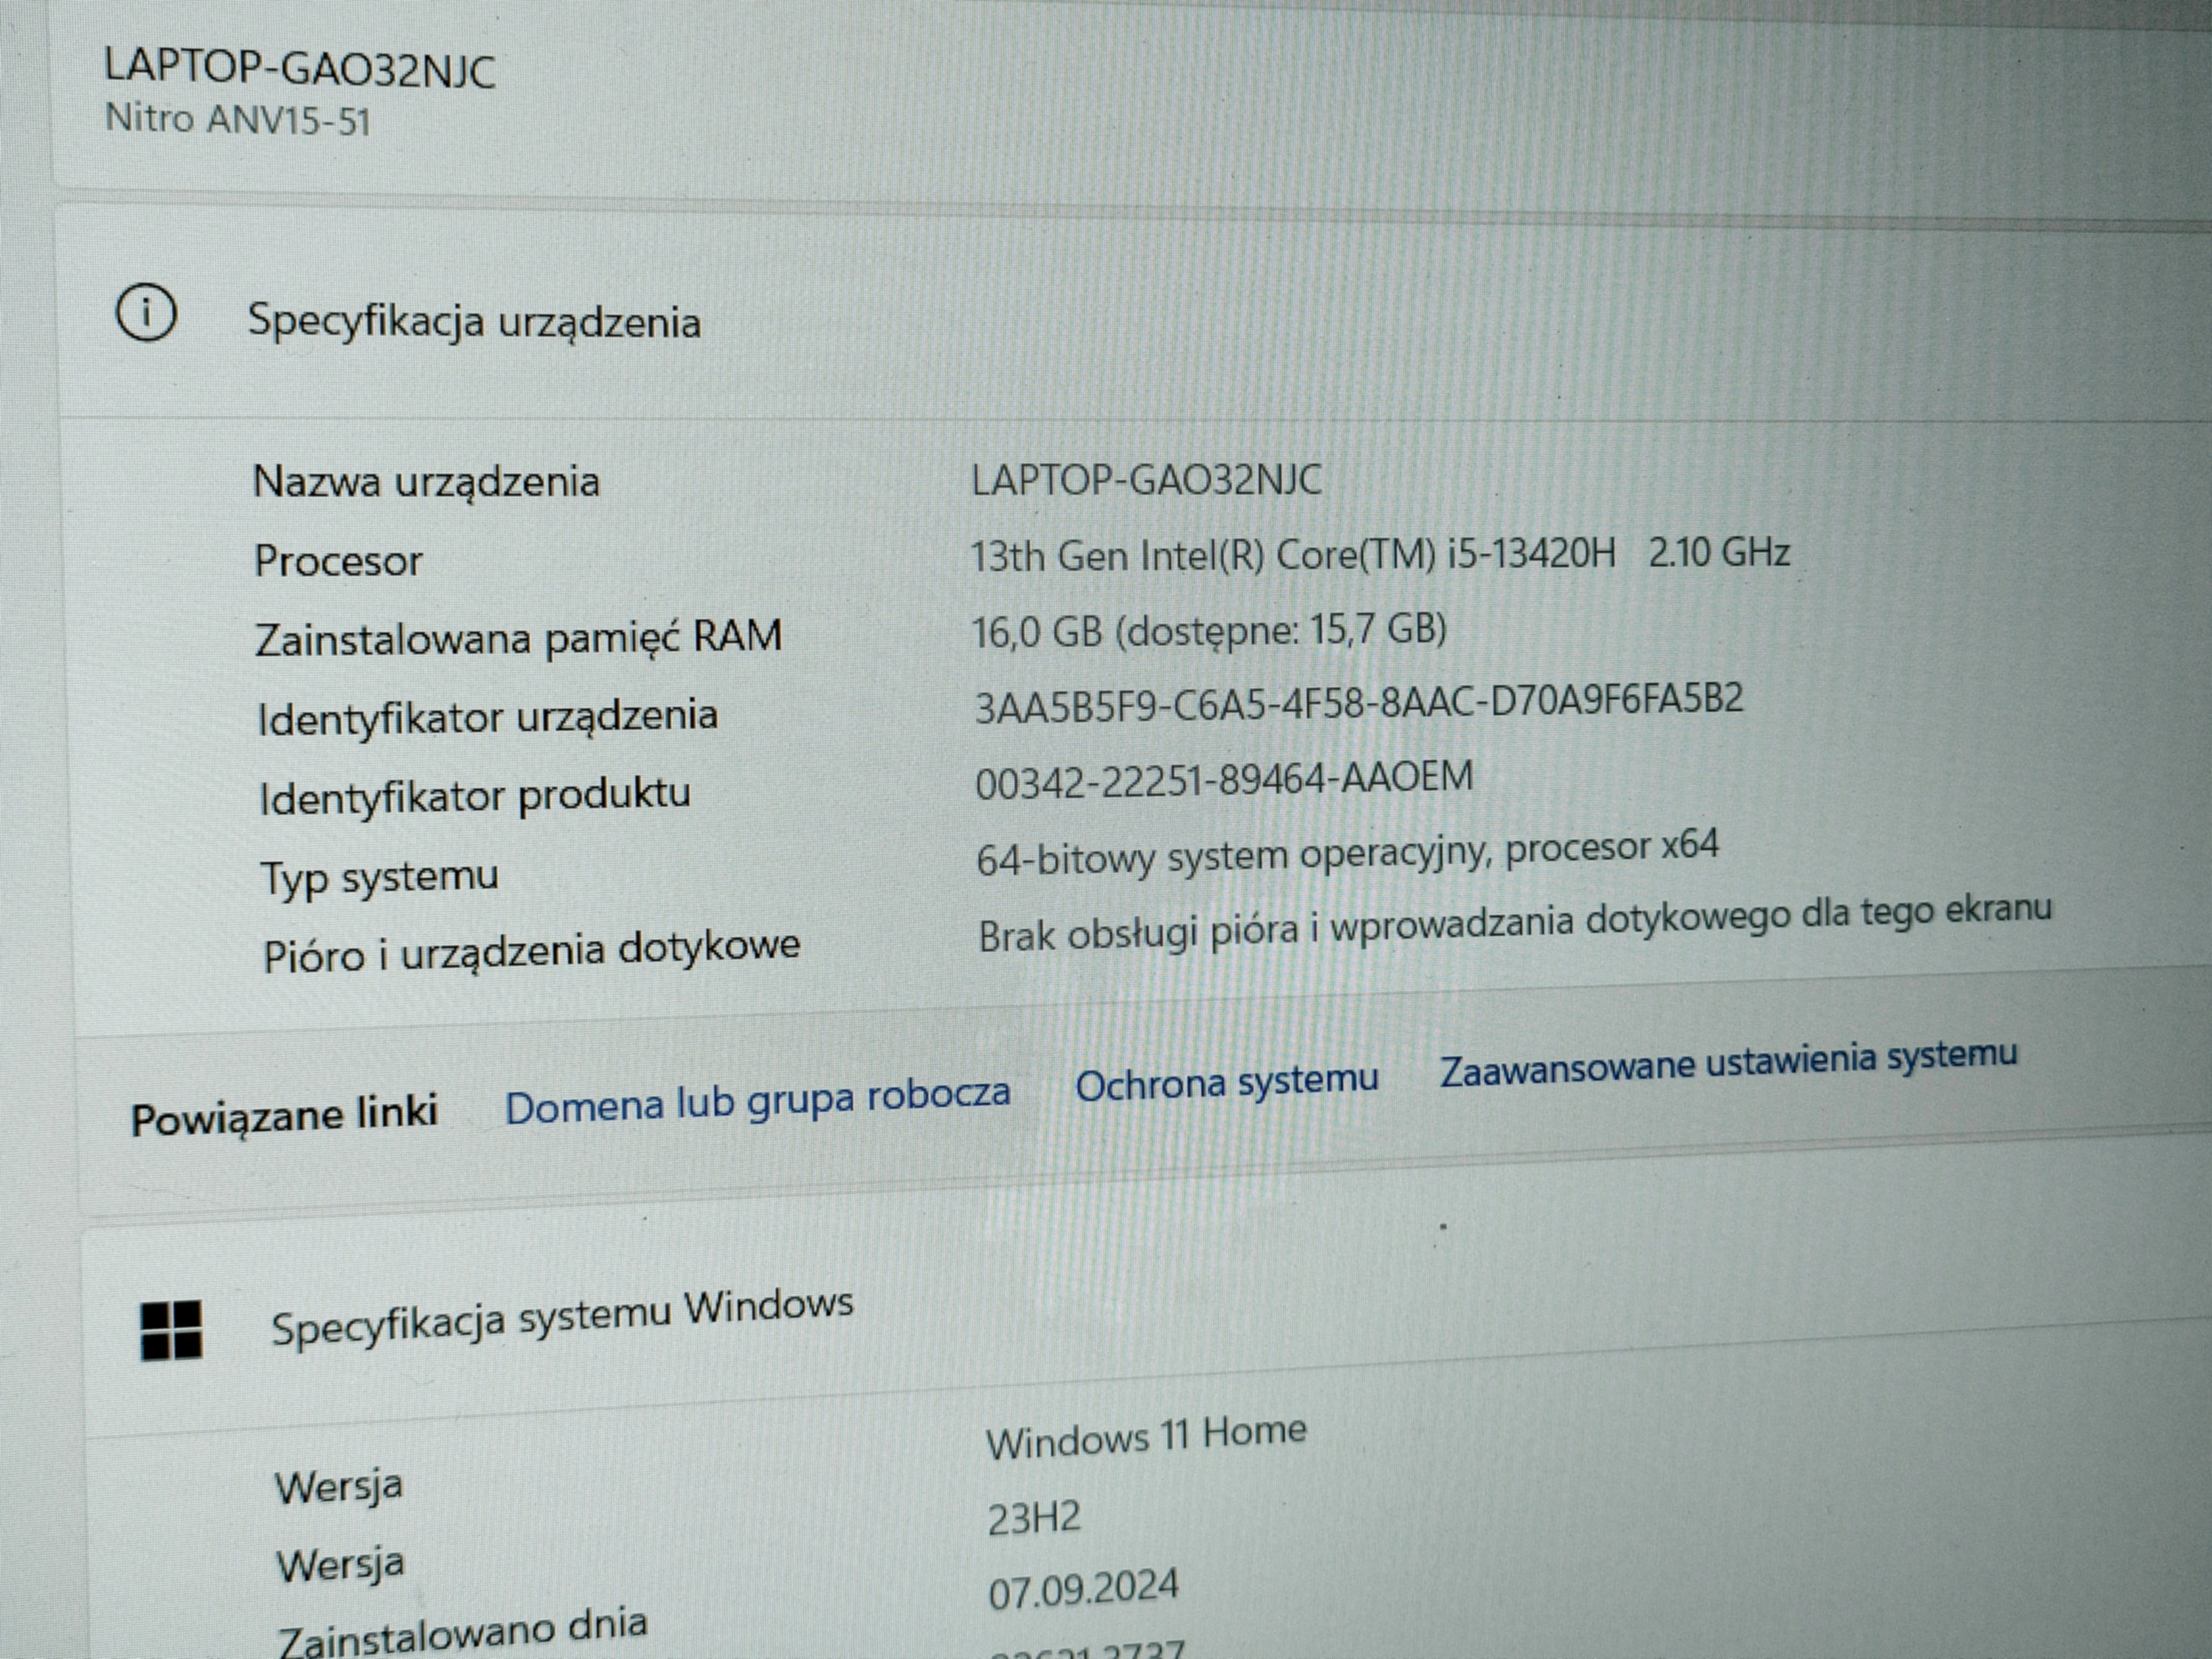Select the Identyfikator produktu label

coord(475,796)
